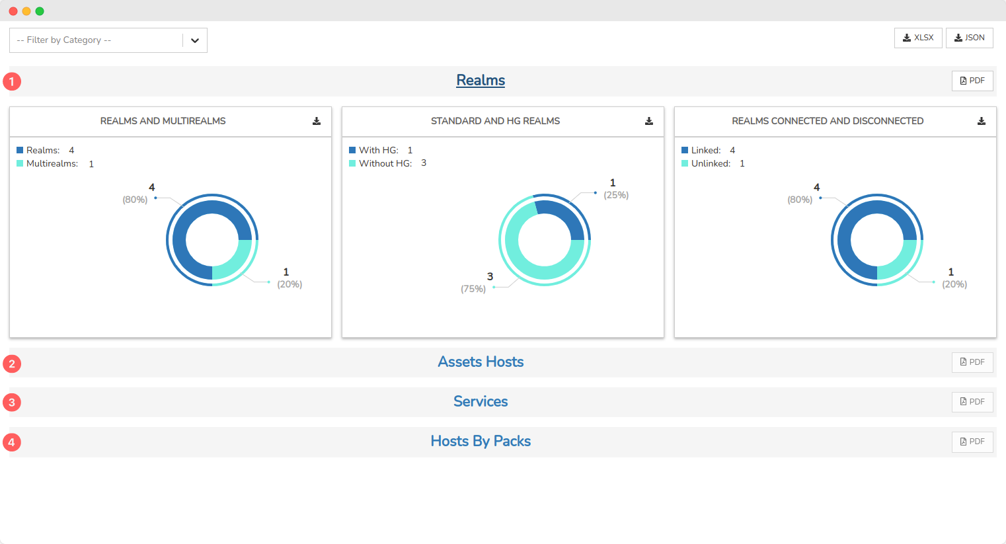This screenshot has height=544, width=1006.
Task: Export Realms section as PDF
Action: click(x=972, y=81)
